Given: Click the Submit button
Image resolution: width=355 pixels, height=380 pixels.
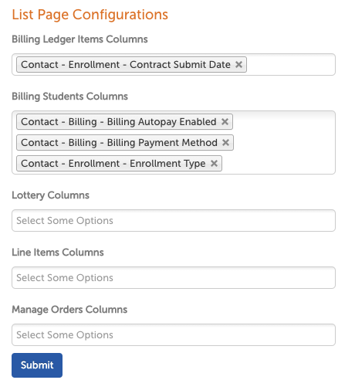Looking at the screenshot, I should 37,365.
